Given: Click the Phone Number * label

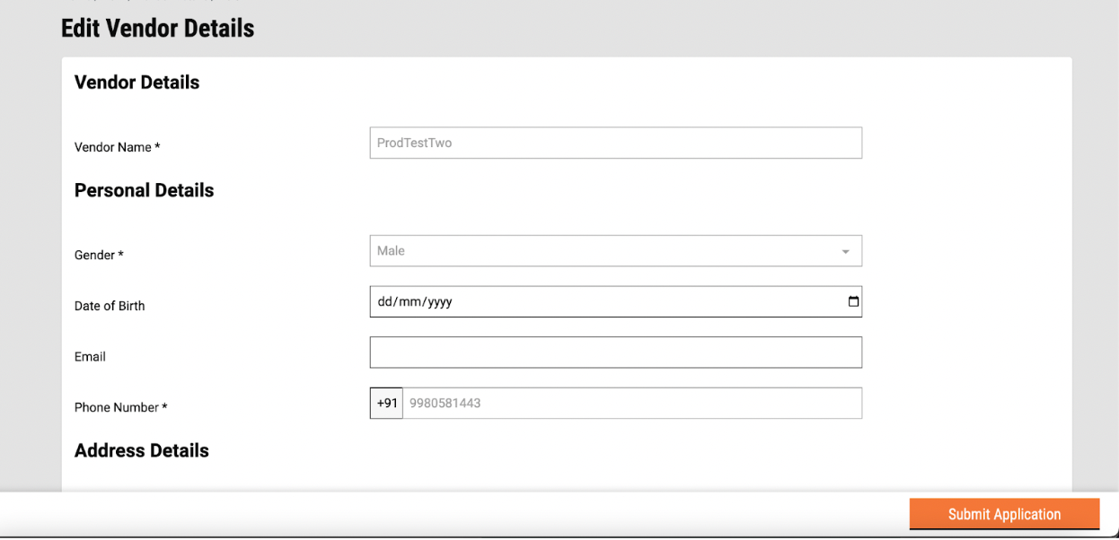Looking at the screenshot, I should tap(120, 407).
